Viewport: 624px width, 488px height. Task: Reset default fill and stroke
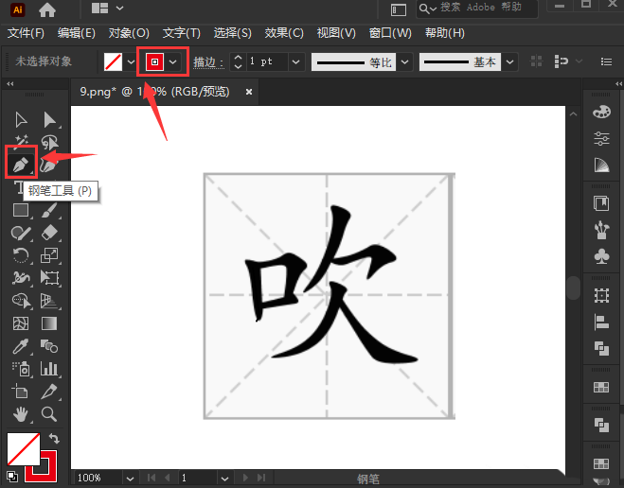[12, 476]
